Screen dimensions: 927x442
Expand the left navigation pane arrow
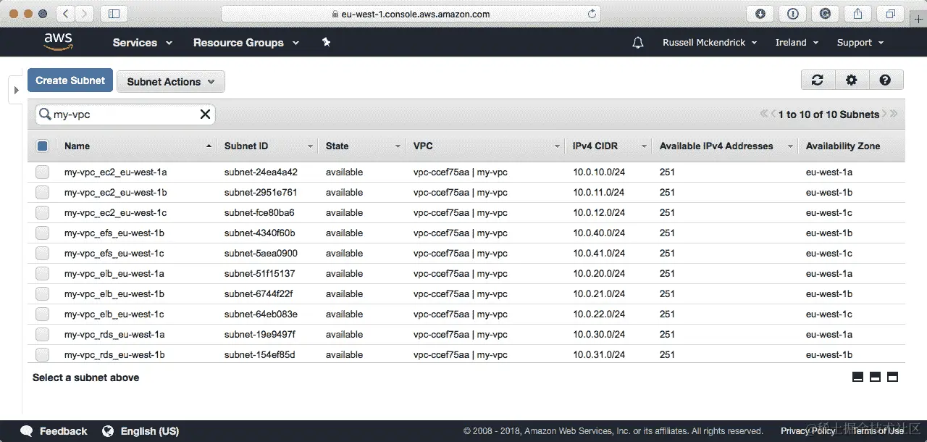(16, 90)
